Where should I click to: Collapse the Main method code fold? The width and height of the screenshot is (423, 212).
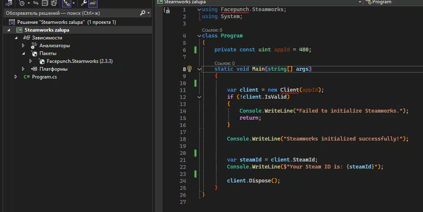pyautogui.click(x=200, y=69)
